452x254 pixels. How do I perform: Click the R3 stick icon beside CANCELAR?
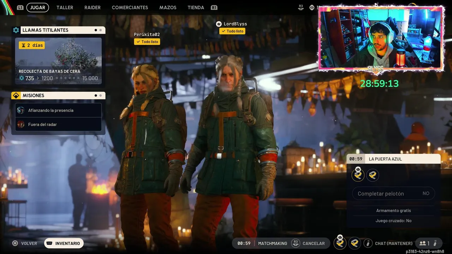296,243
